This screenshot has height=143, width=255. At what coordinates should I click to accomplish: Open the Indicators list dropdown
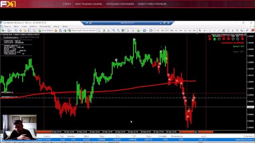(139, 31)
